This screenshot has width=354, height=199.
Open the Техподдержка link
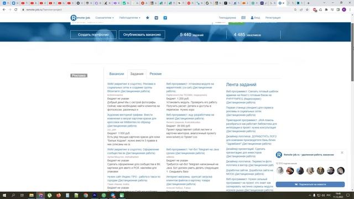click(x=227, y=18)
